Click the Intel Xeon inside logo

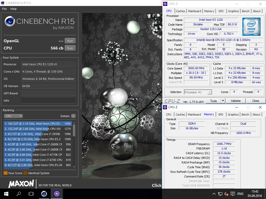(x=251, y=27)
